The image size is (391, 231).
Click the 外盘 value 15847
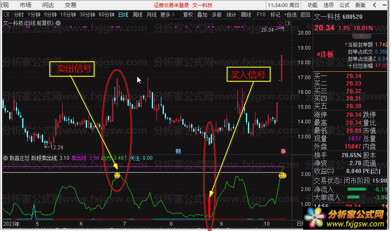(x=353, y=146)
